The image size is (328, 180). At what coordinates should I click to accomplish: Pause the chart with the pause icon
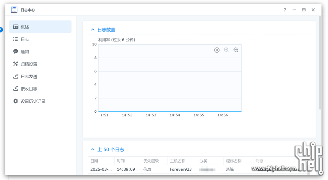tap(217, 50)
